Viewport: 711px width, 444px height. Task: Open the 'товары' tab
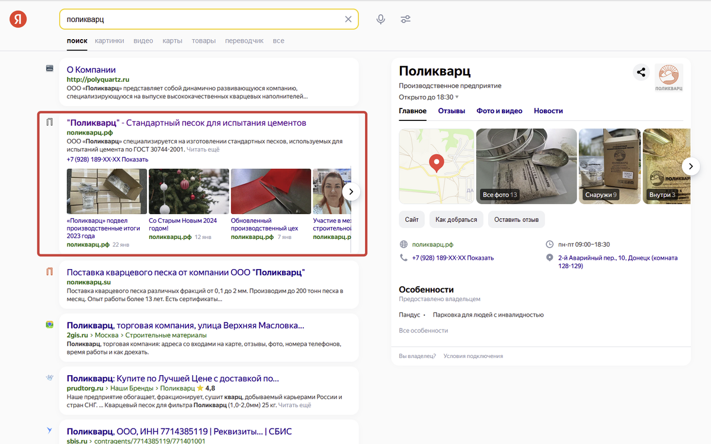(204, 41)
